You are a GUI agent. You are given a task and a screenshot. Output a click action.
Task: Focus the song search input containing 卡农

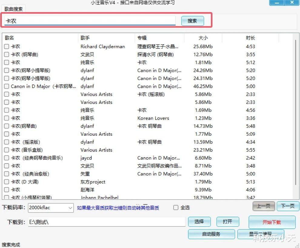[90, 21]
